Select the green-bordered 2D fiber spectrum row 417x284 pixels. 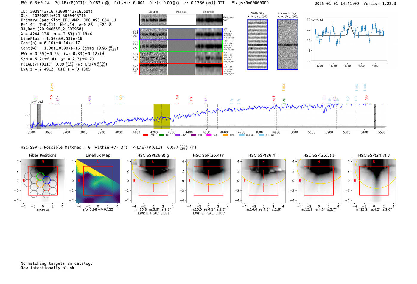click(181, 46)
